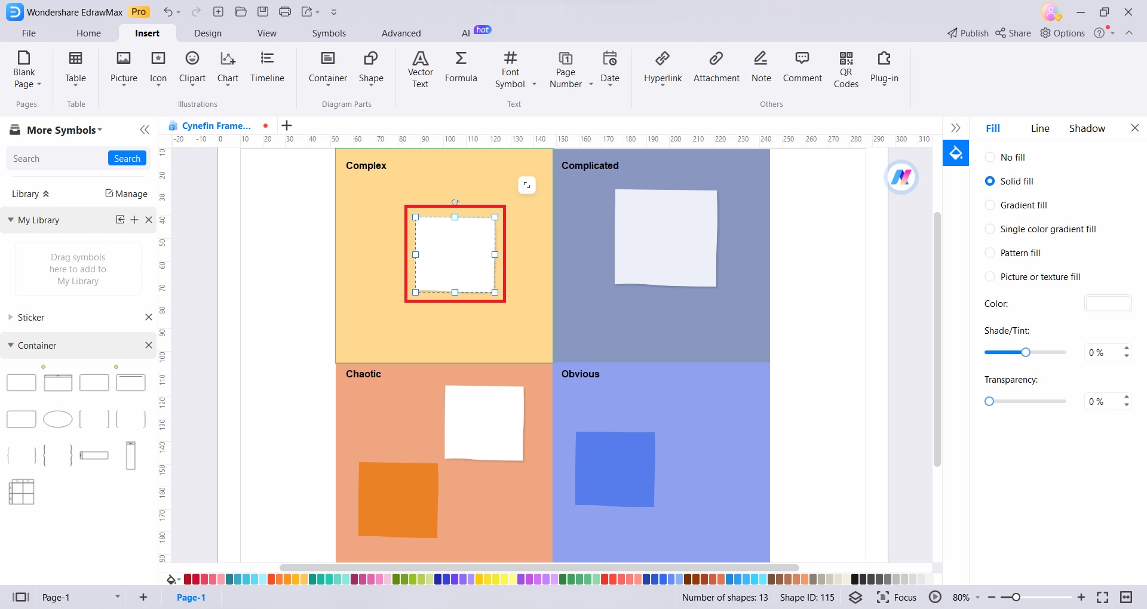Viewport: 1147px width, 609px height.
Task: Switch to the Design tab
Action: 208,33
